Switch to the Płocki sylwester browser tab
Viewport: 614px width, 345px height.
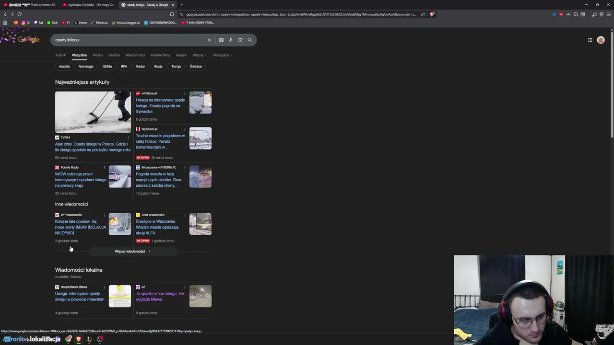29,5
